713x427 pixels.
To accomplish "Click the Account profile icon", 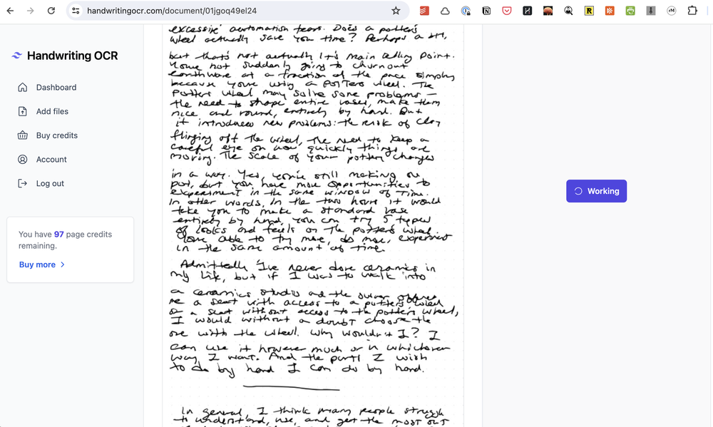I will 23,159.
